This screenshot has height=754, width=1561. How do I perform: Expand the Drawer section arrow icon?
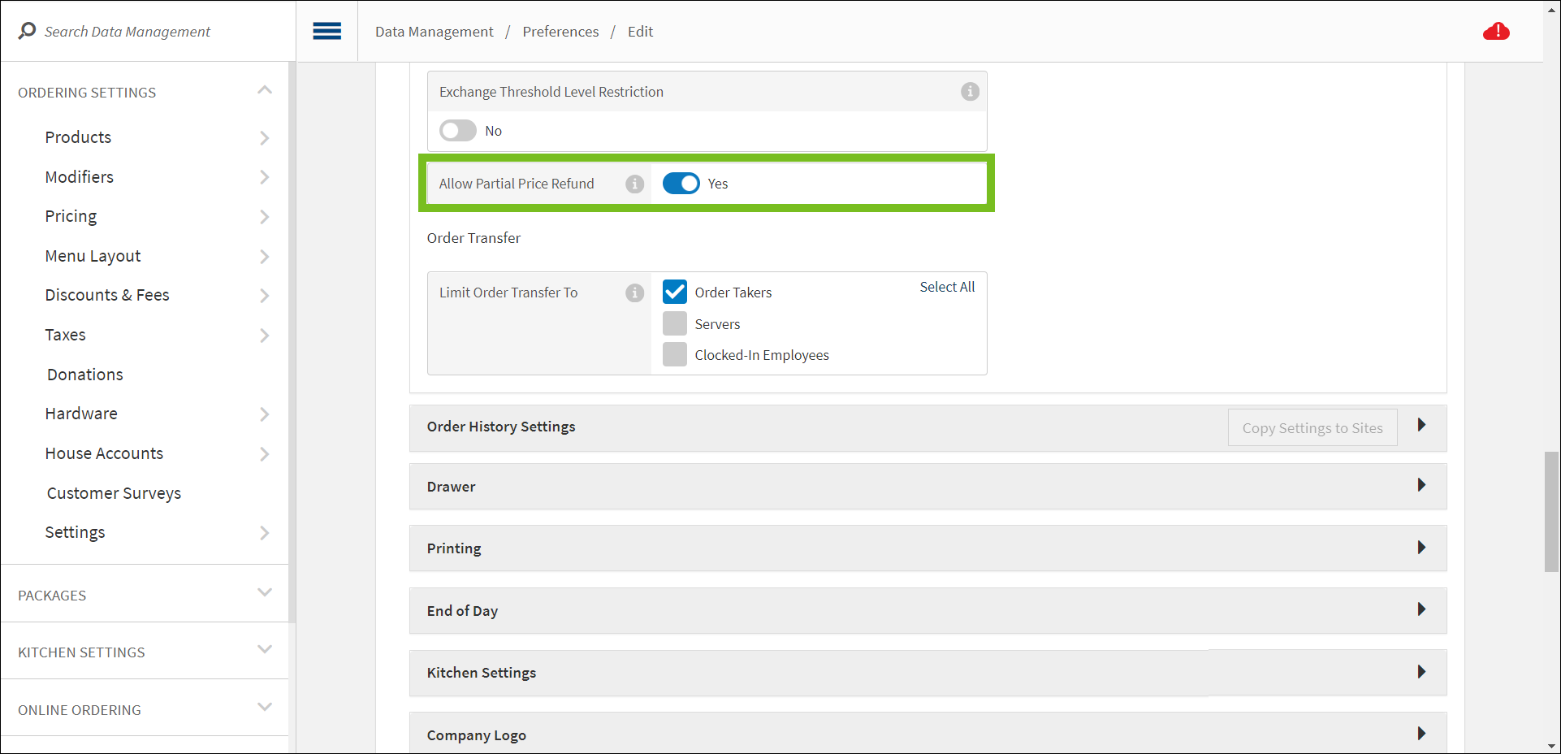[1421, 485]
